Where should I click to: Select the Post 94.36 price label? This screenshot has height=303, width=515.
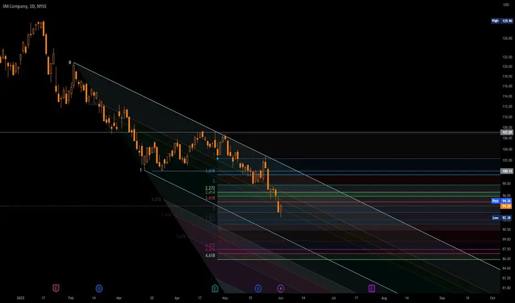[x=501, y=201]
